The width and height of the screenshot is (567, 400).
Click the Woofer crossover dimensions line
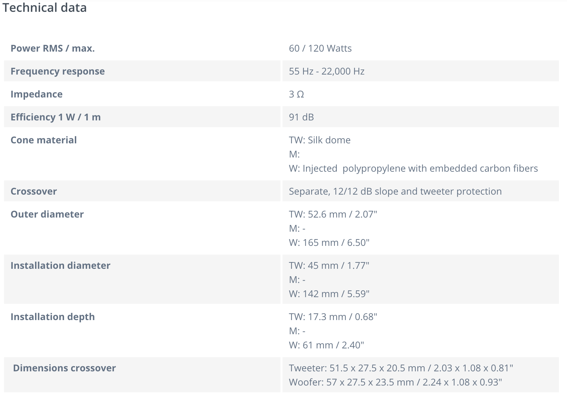(x=395, y=382)
